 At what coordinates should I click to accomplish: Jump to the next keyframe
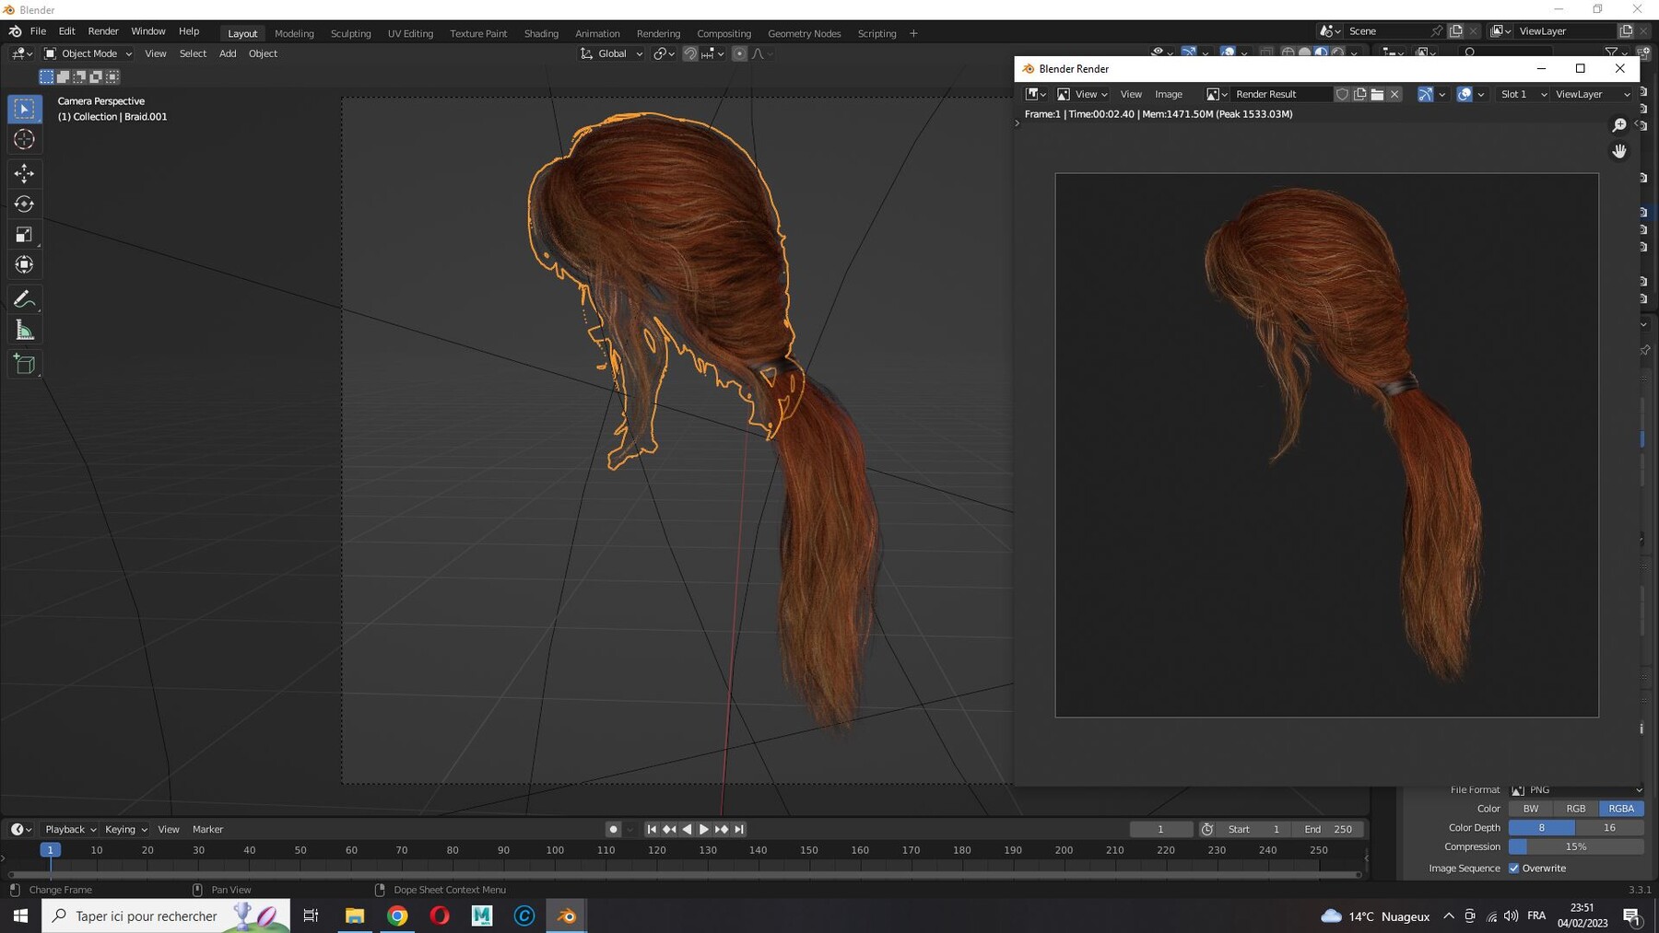(722, 829)
